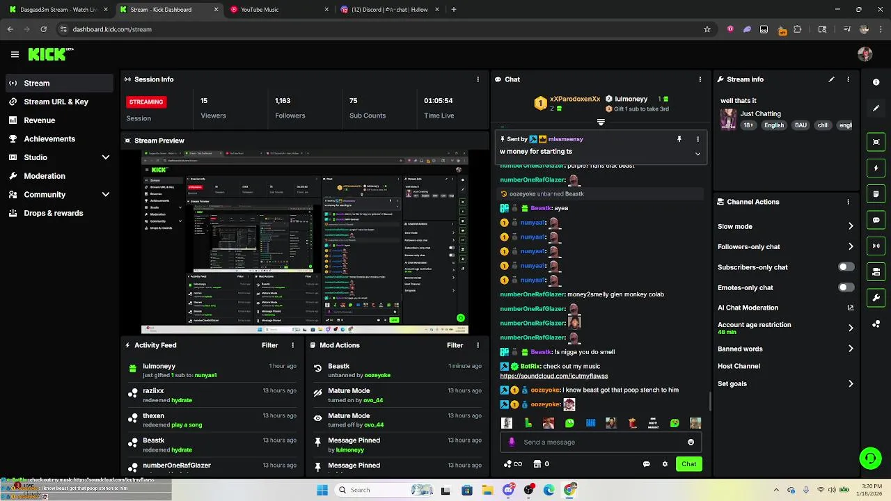Click the camera/channel actions icon in right rail
This screenshot has width=891, height=501.
(876, 271)
